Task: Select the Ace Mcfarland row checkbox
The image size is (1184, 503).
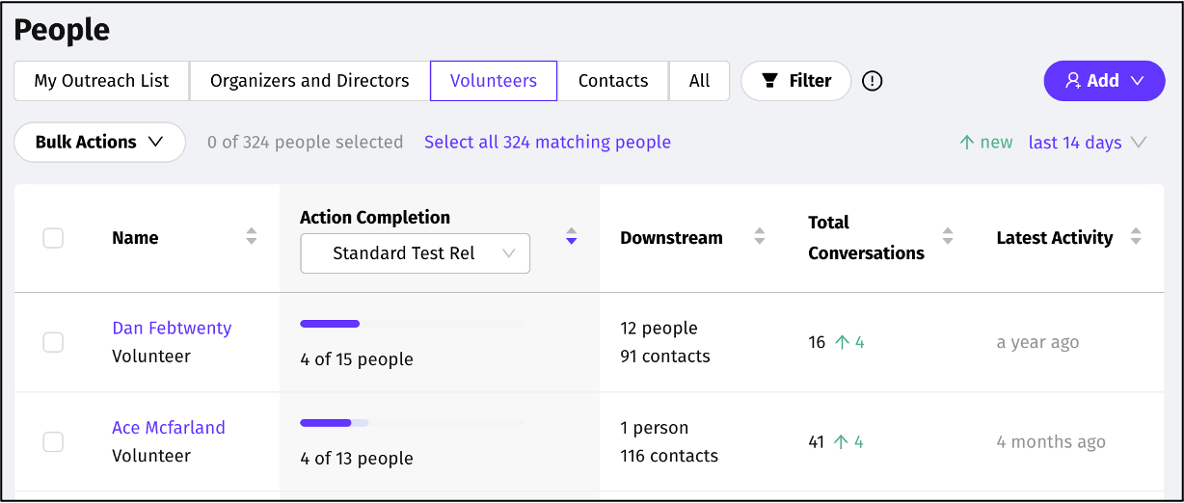Action: coord(53,441)
